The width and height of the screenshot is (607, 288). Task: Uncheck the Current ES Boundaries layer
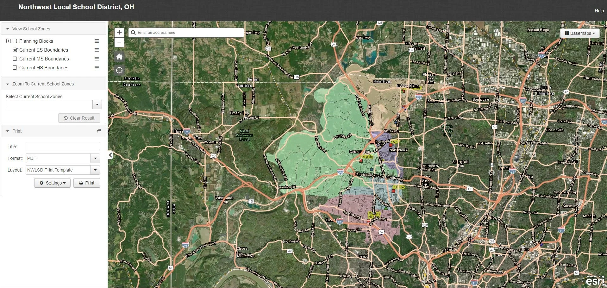coord(15,50)
